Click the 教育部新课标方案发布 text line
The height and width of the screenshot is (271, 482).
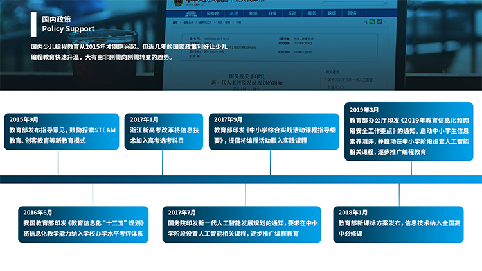click(399, 223)
